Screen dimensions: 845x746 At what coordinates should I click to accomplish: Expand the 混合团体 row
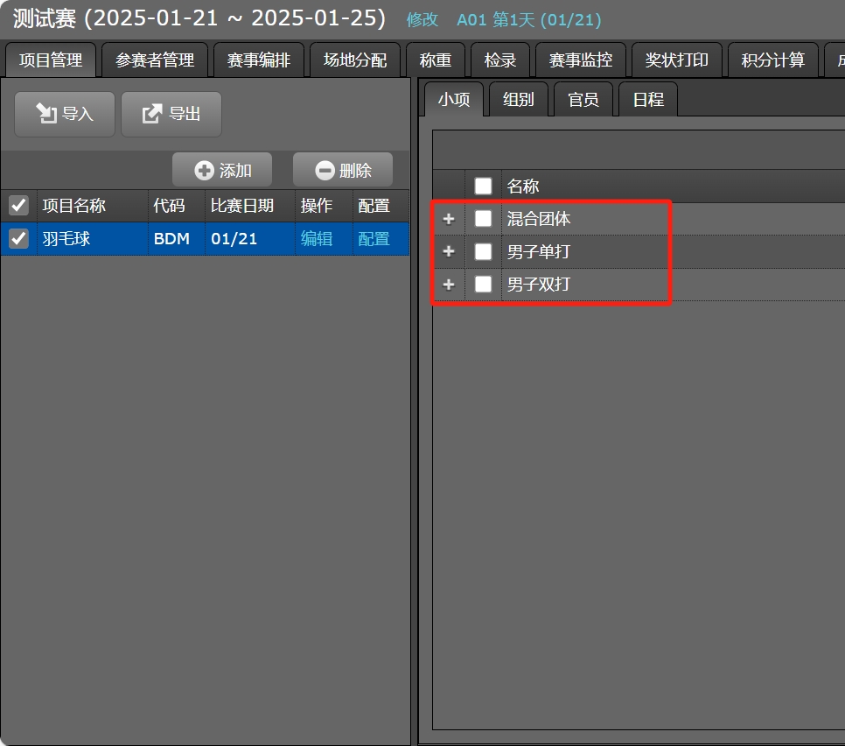pyautogui.click(x=449, y=219)
